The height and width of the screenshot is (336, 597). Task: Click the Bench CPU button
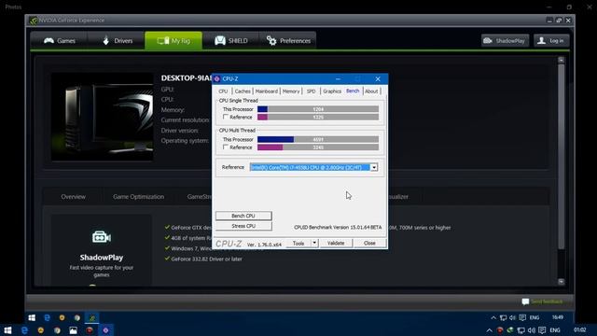tap(243, 216)
